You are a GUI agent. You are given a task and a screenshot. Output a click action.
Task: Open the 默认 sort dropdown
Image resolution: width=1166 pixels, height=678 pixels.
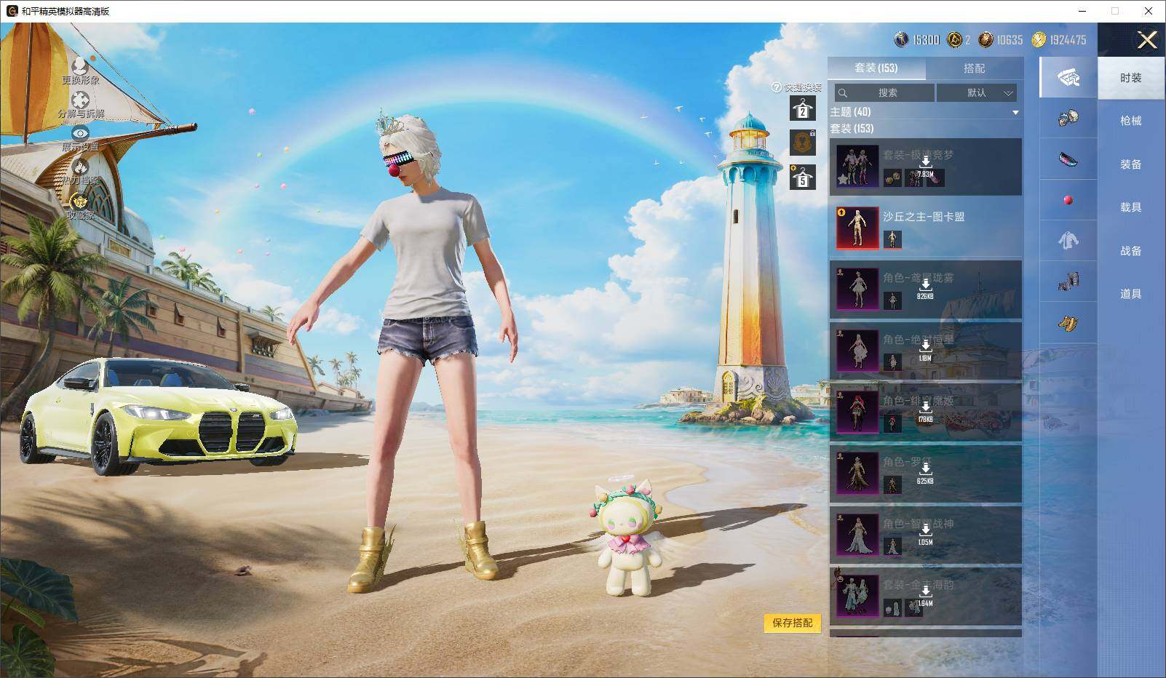[x=977, y=92]
